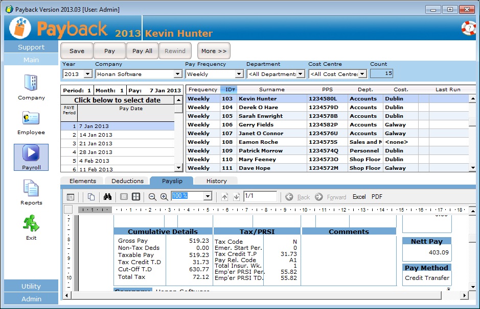Click the binoculars find icon
480x309 pixels.
point(107,197)
